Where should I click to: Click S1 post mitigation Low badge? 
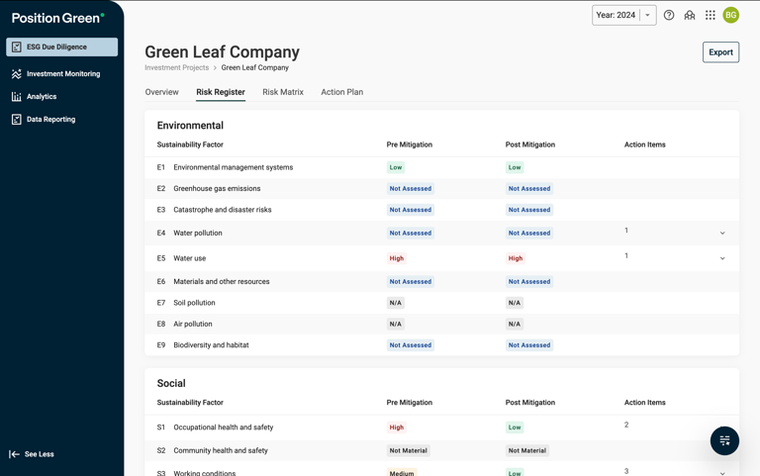click(x=515, y=428)
